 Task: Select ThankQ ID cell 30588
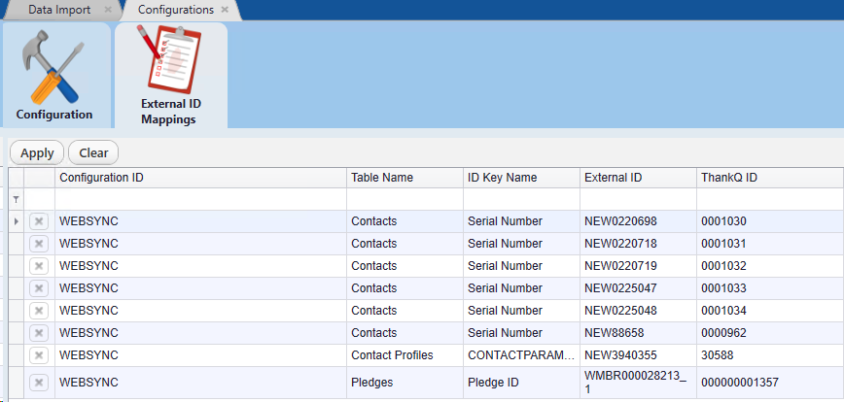[770, 355]
